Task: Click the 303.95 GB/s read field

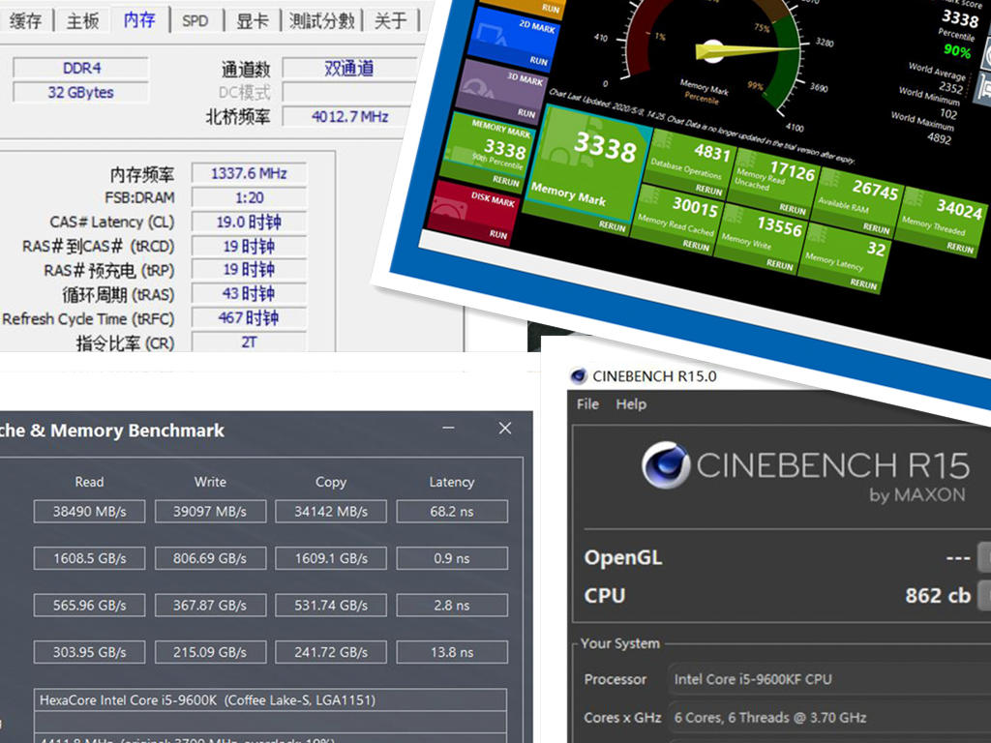Action: [x=89, y=652]
